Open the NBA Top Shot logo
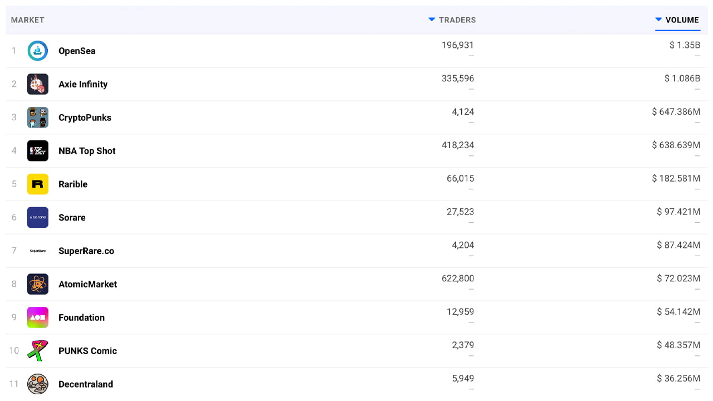Screen dimensions: 713x401 [x=38, y=151]
